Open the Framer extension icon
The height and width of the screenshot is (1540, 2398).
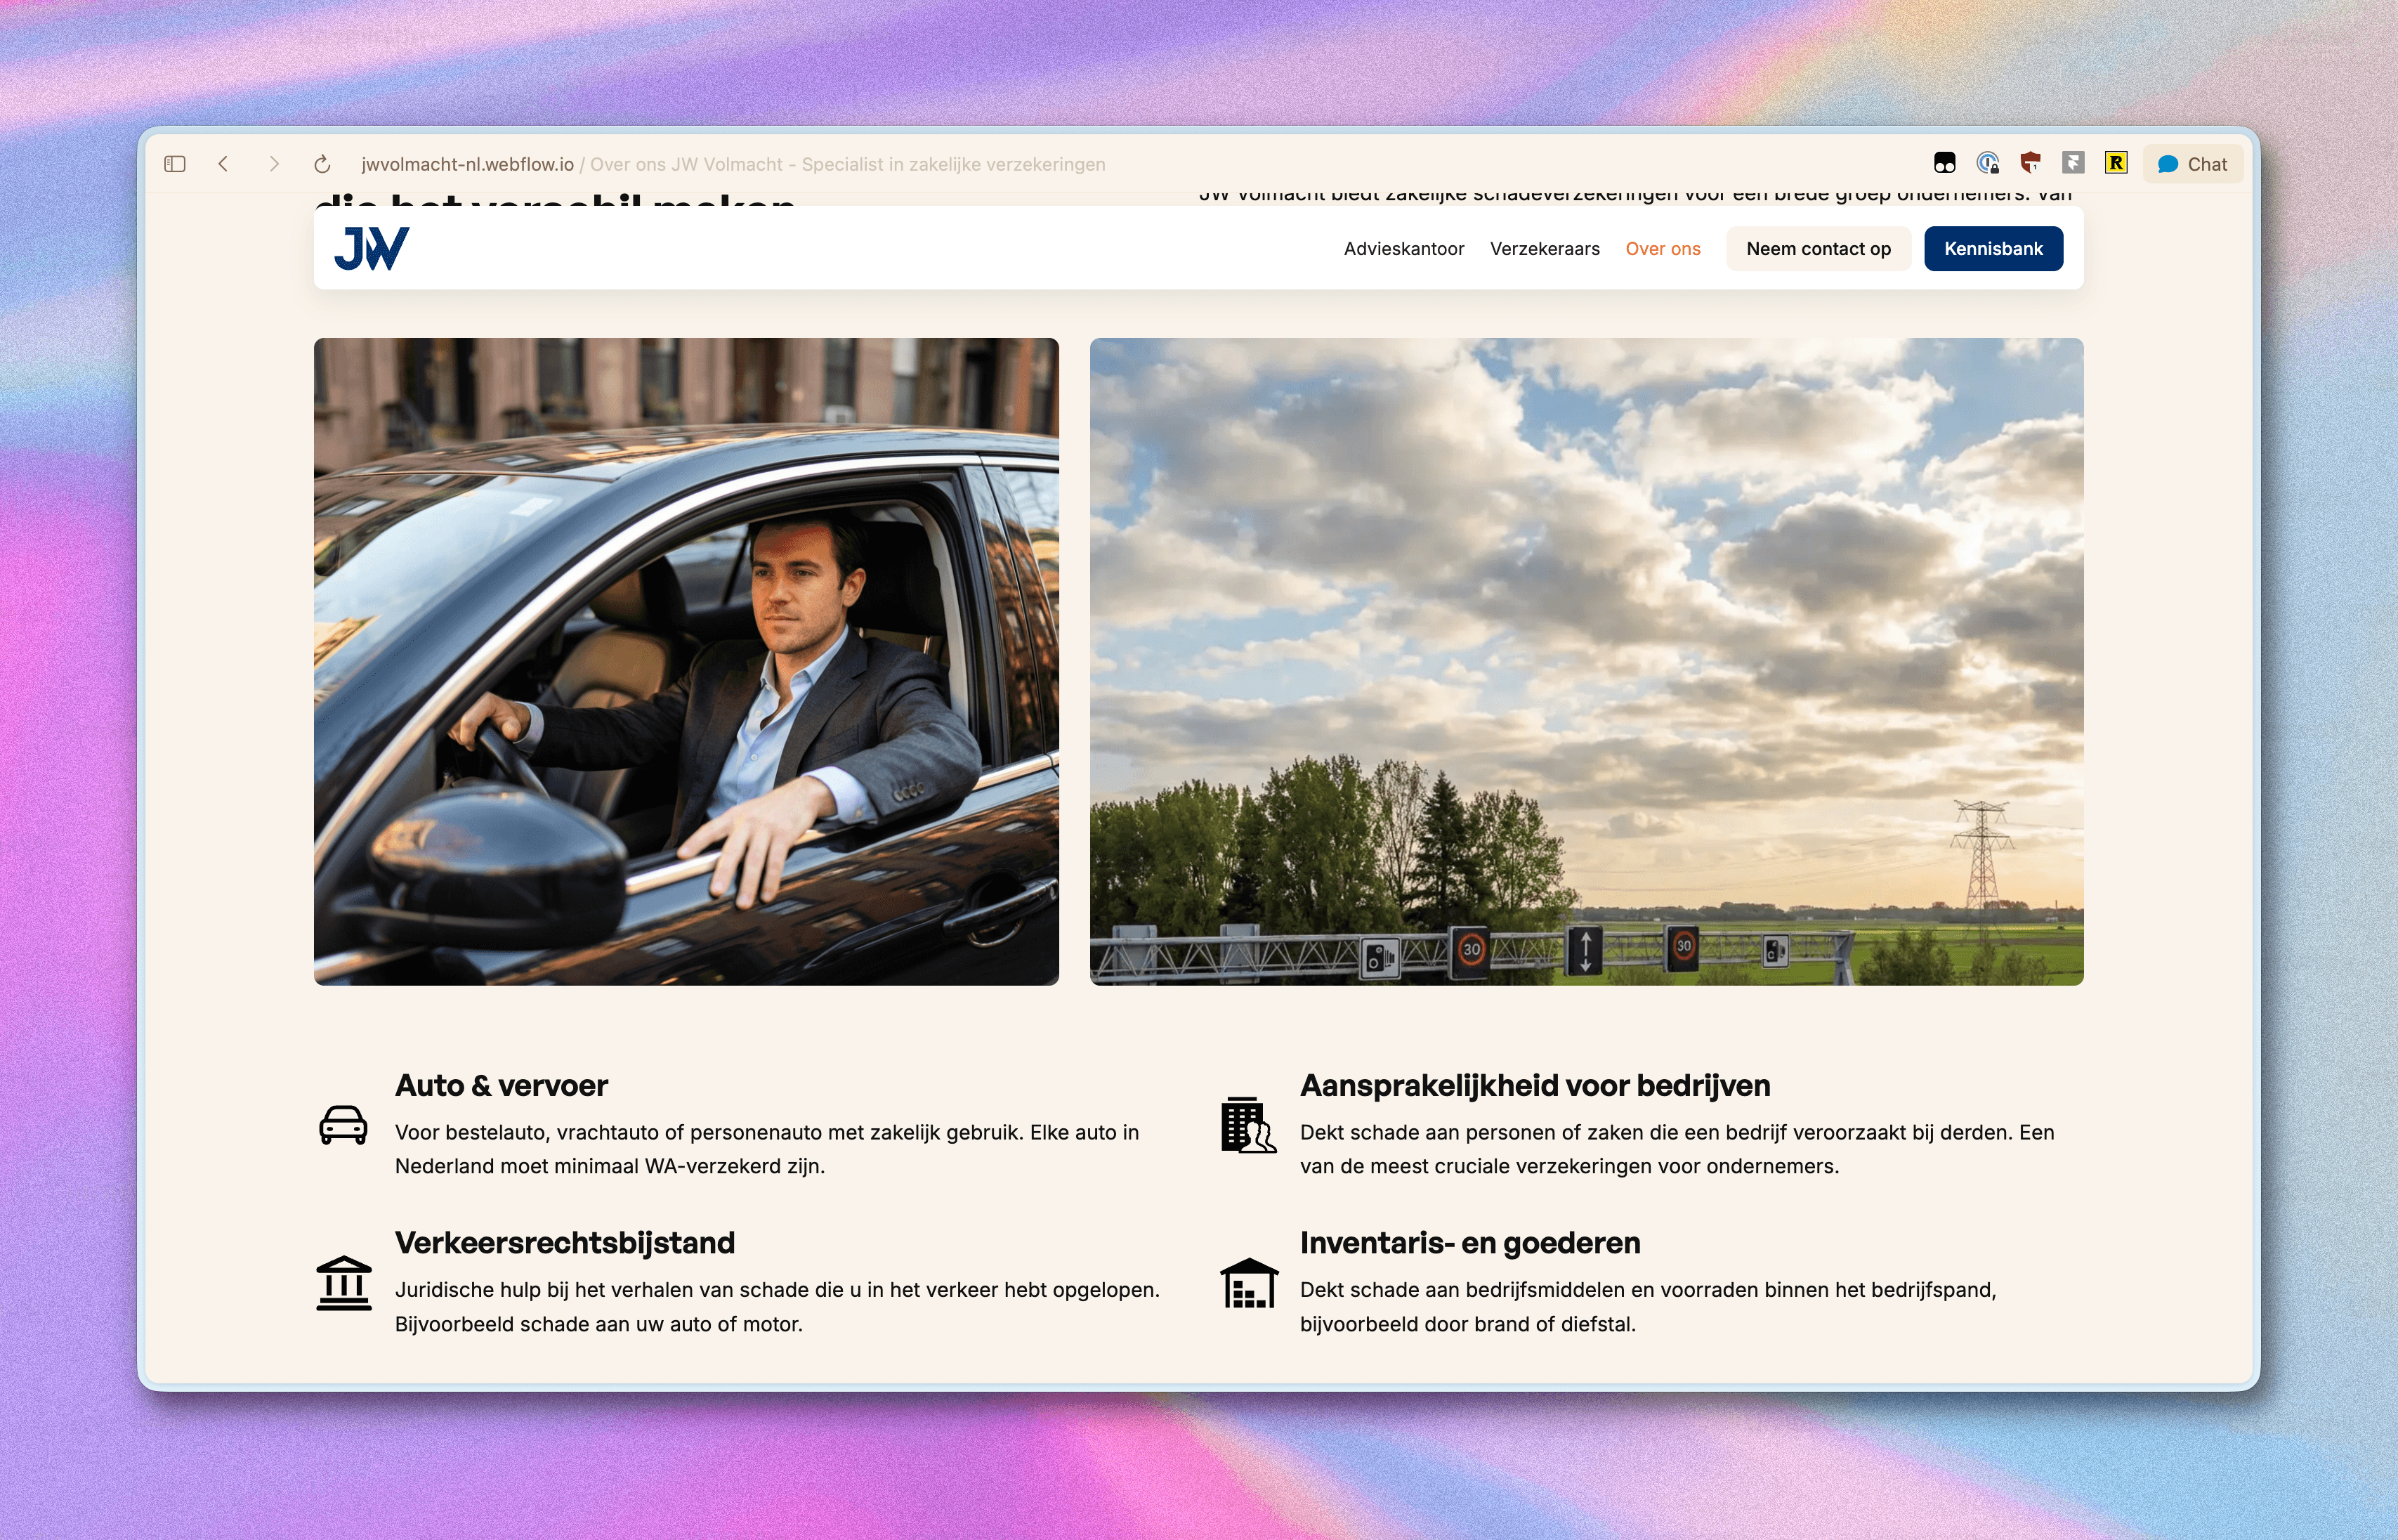tap(2073, 163)
